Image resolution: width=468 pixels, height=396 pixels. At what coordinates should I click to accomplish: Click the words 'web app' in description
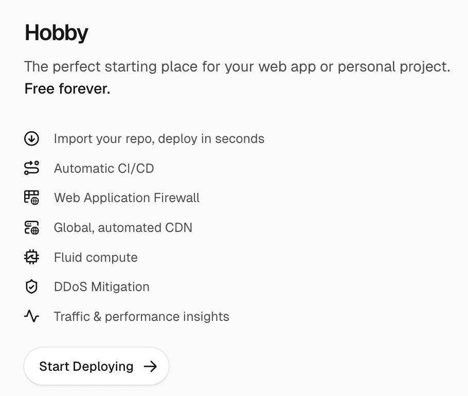(287, 67)
